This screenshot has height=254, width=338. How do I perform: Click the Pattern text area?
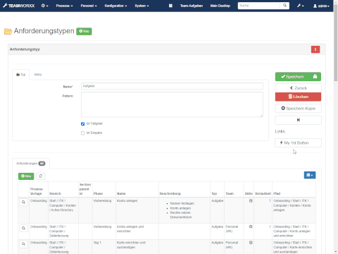pos(172,104)
